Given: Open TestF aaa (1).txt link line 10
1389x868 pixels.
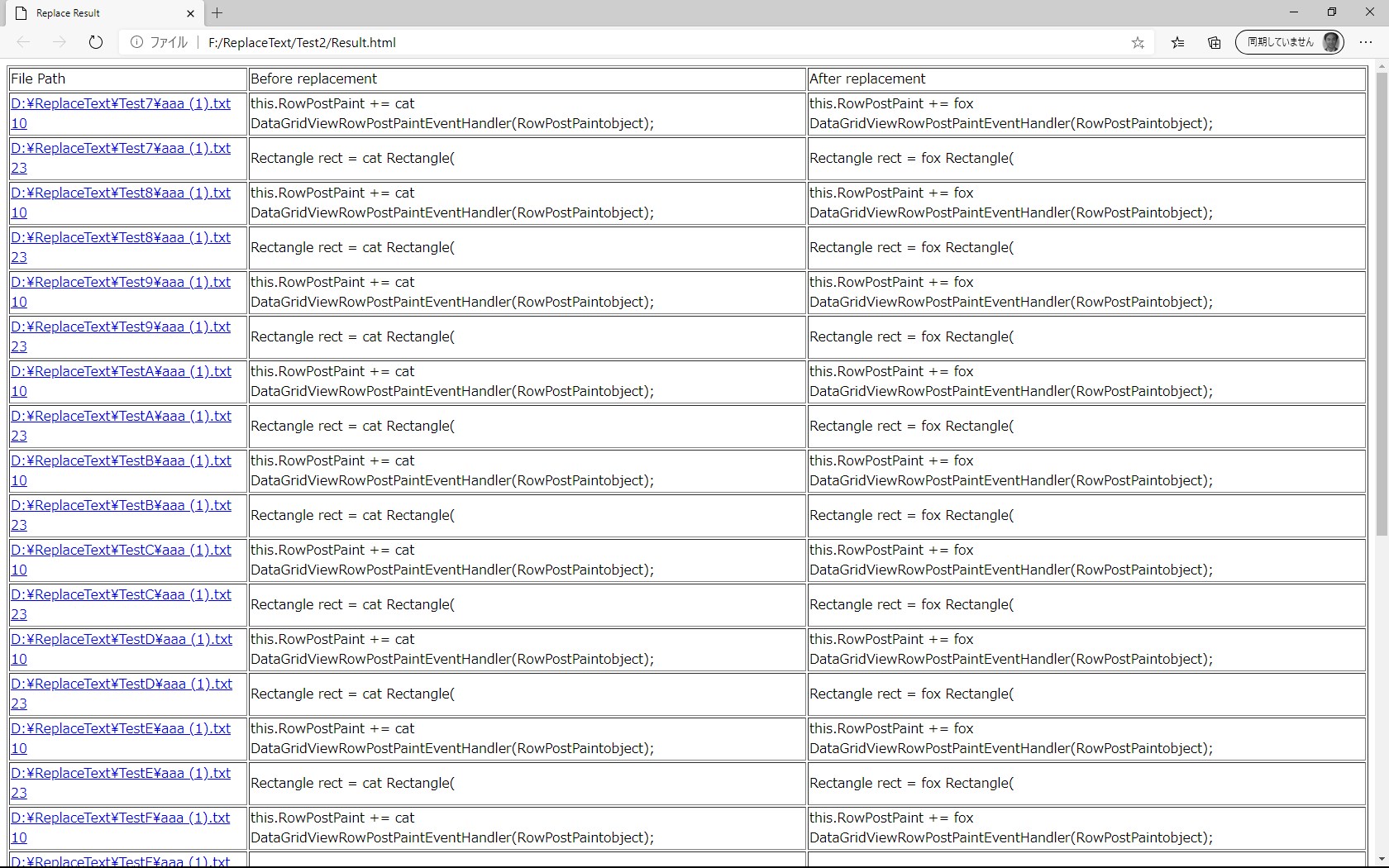Looking at the screenshot, I should point(121,827).
